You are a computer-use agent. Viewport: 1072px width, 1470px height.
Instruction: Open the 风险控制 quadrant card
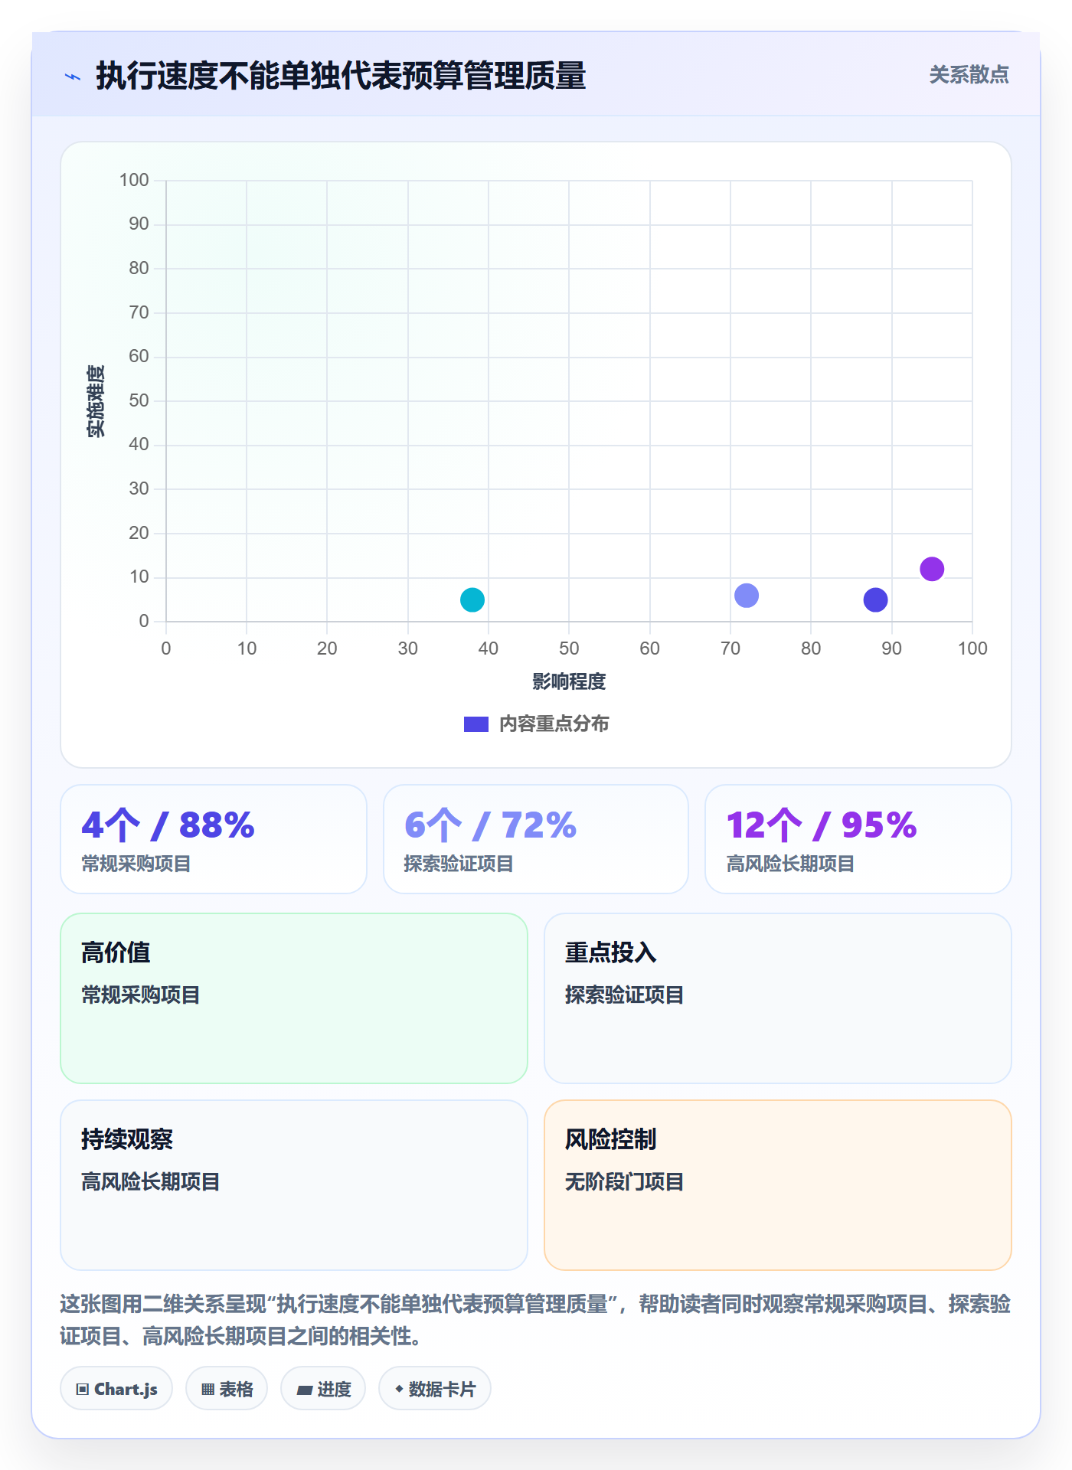(x=778, y=1185)
